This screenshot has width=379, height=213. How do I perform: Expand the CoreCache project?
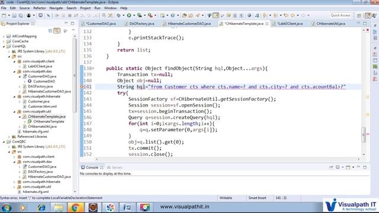tap(4, 41)
